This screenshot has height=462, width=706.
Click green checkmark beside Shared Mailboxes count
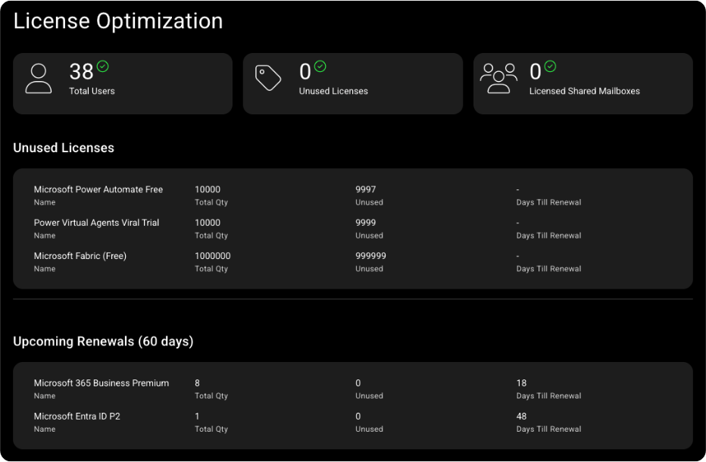(x=551, y=67)
